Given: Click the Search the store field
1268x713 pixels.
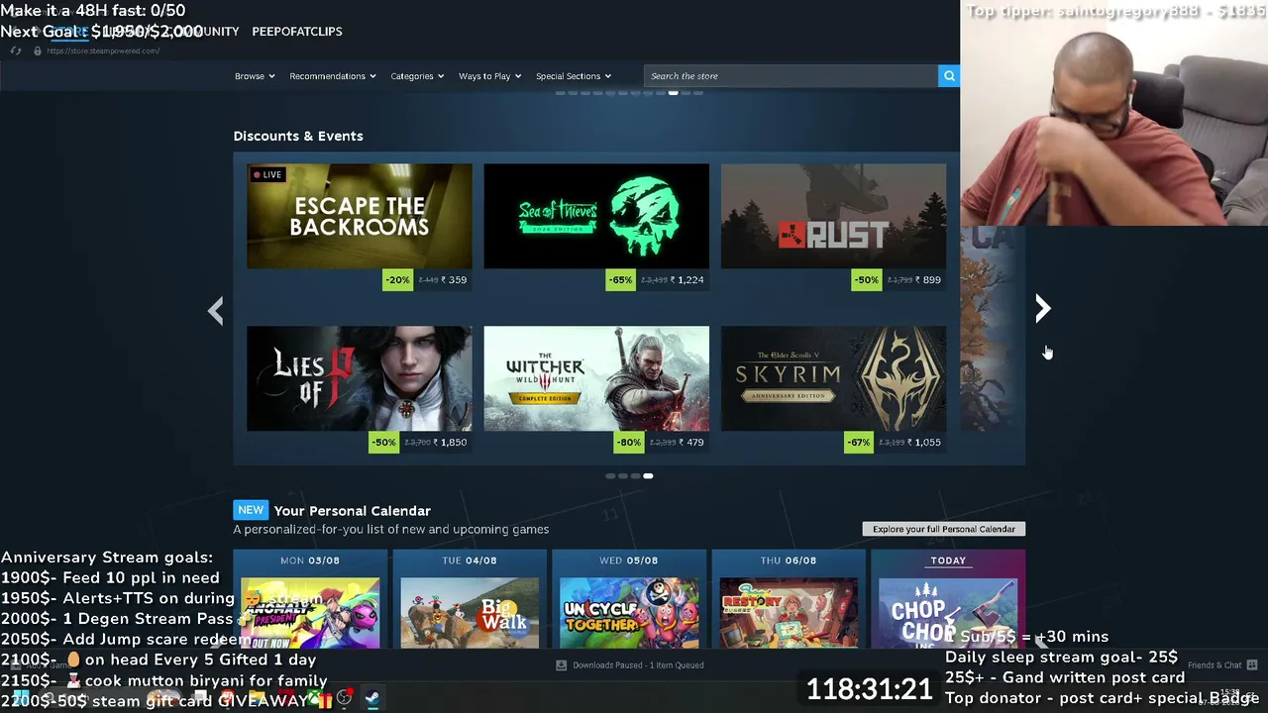Looking at the screenshot, I should click(x=791, y=76).
